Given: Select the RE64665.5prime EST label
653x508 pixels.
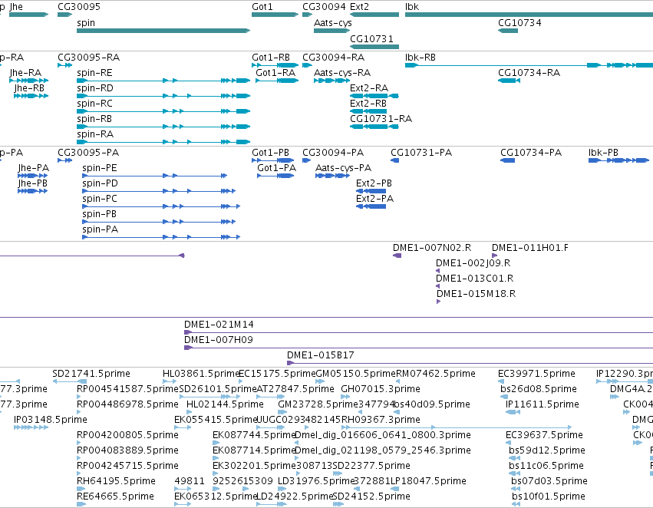Looking at the screenshot, I should point(115,496).
